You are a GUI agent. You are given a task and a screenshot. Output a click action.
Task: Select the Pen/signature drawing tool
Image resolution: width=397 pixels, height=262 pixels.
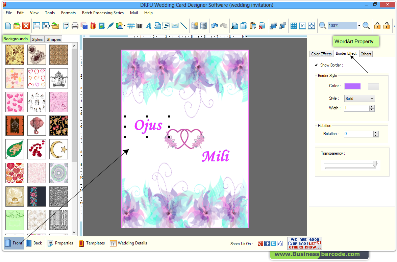[x=110, y=25]
